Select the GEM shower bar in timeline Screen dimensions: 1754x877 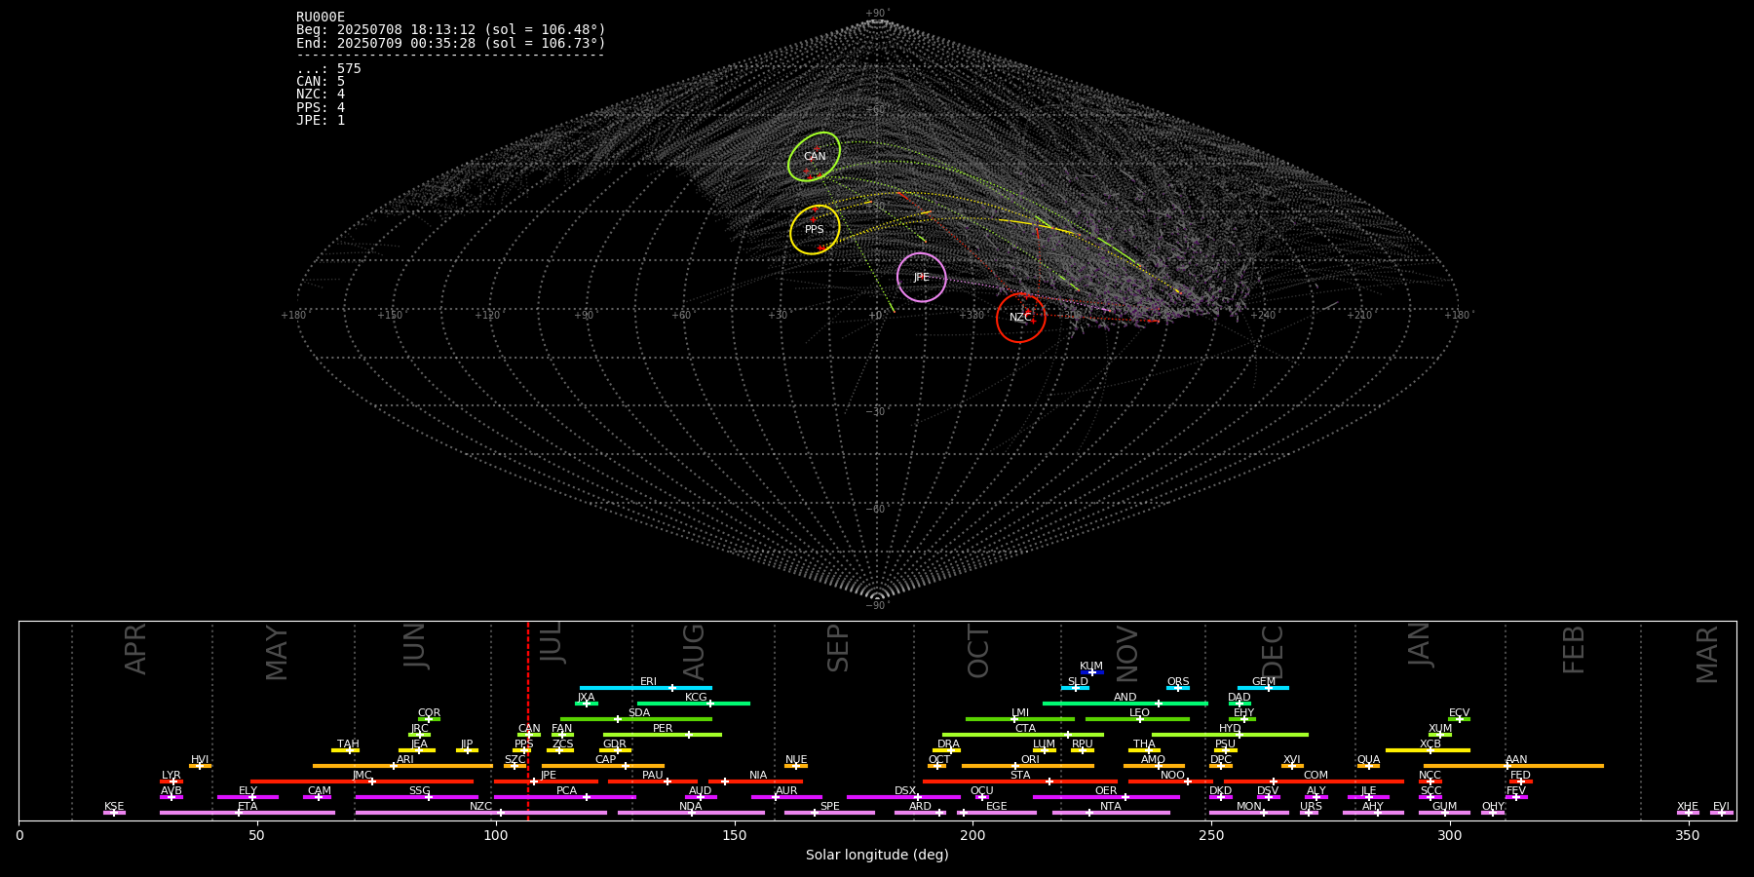[x=1263, y=688]
